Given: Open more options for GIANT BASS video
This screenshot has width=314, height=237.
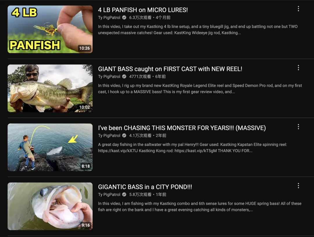Looking at the screenshot, I should (298, 68).
